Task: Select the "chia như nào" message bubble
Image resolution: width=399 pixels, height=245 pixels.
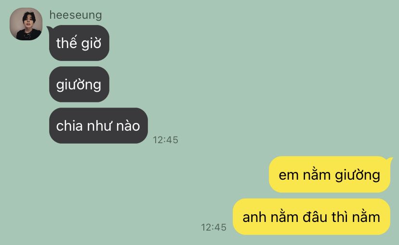Action: pyautogui.click(x=98, y=125)
